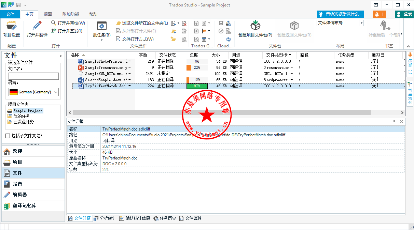
Task: Click the folder with star icon
Action: (x=173, y=39)
